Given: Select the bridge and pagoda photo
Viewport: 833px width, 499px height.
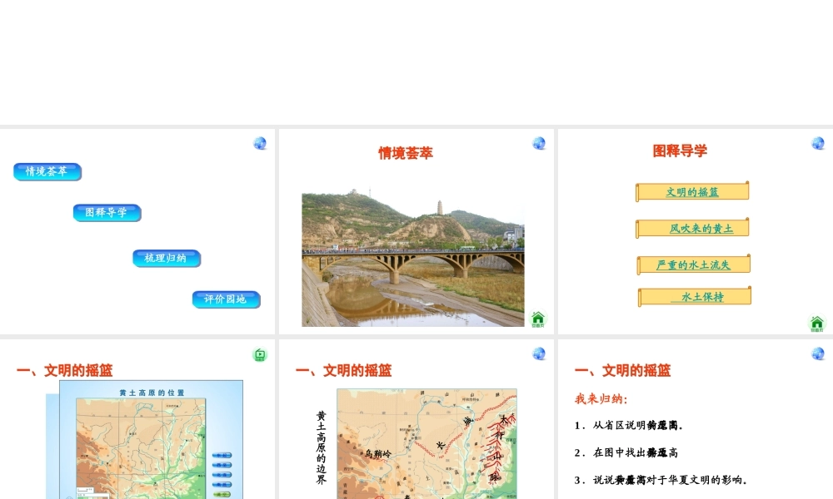Looking at the screenshot, I should tap(412, 259).
